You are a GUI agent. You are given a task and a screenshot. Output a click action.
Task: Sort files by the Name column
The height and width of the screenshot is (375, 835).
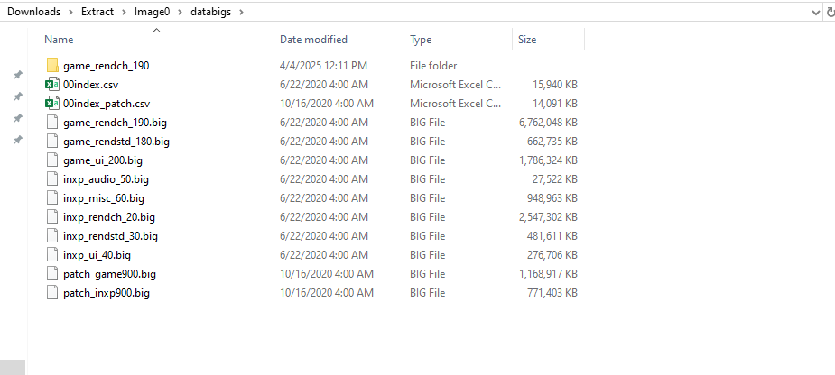(x=59, y=40)
